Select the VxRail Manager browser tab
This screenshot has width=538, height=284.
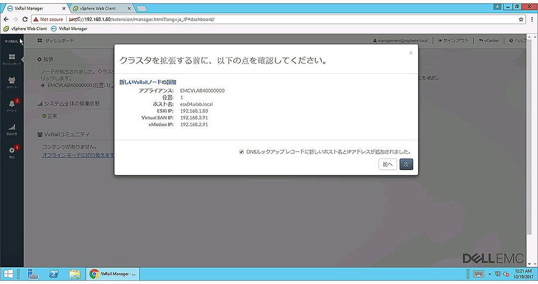pyautogui.click(x=29, y=8)
